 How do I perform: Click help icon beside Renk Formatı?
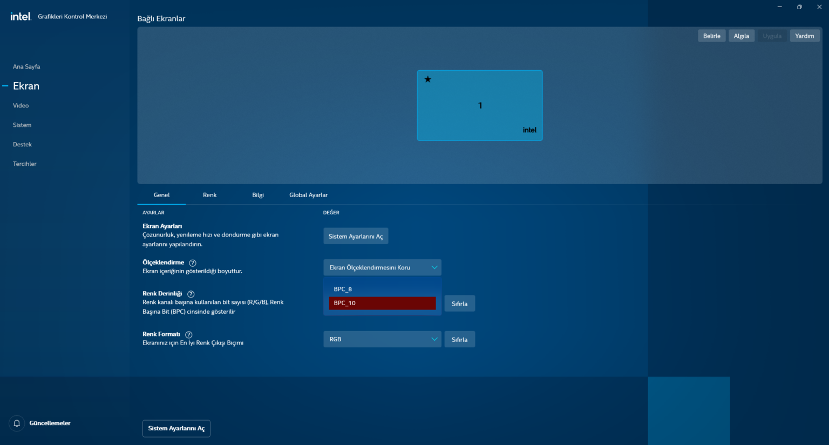189,335
